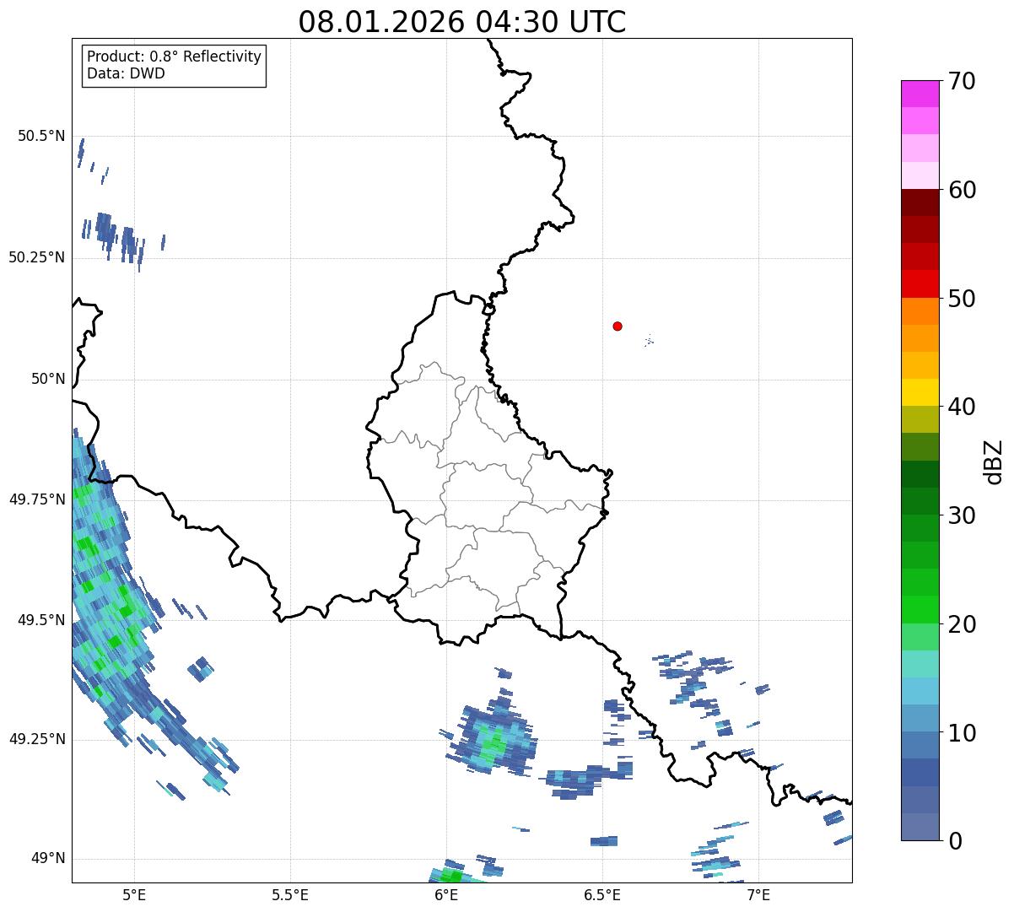
Task: Click the orange colorbar swatch just above 50
Action: click(920, 311)
